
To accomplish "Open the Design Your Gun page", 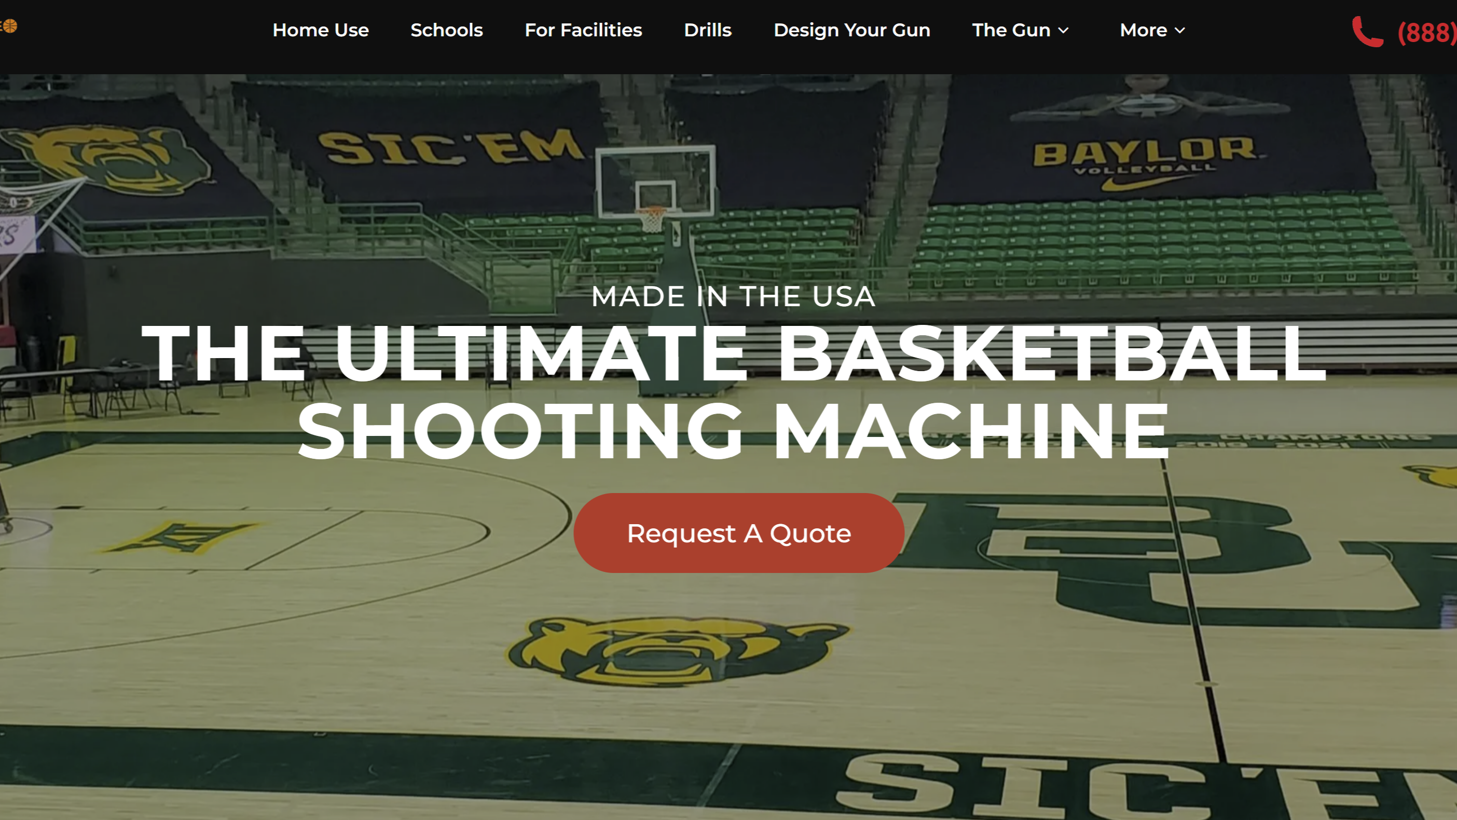I will click(852, 30).
